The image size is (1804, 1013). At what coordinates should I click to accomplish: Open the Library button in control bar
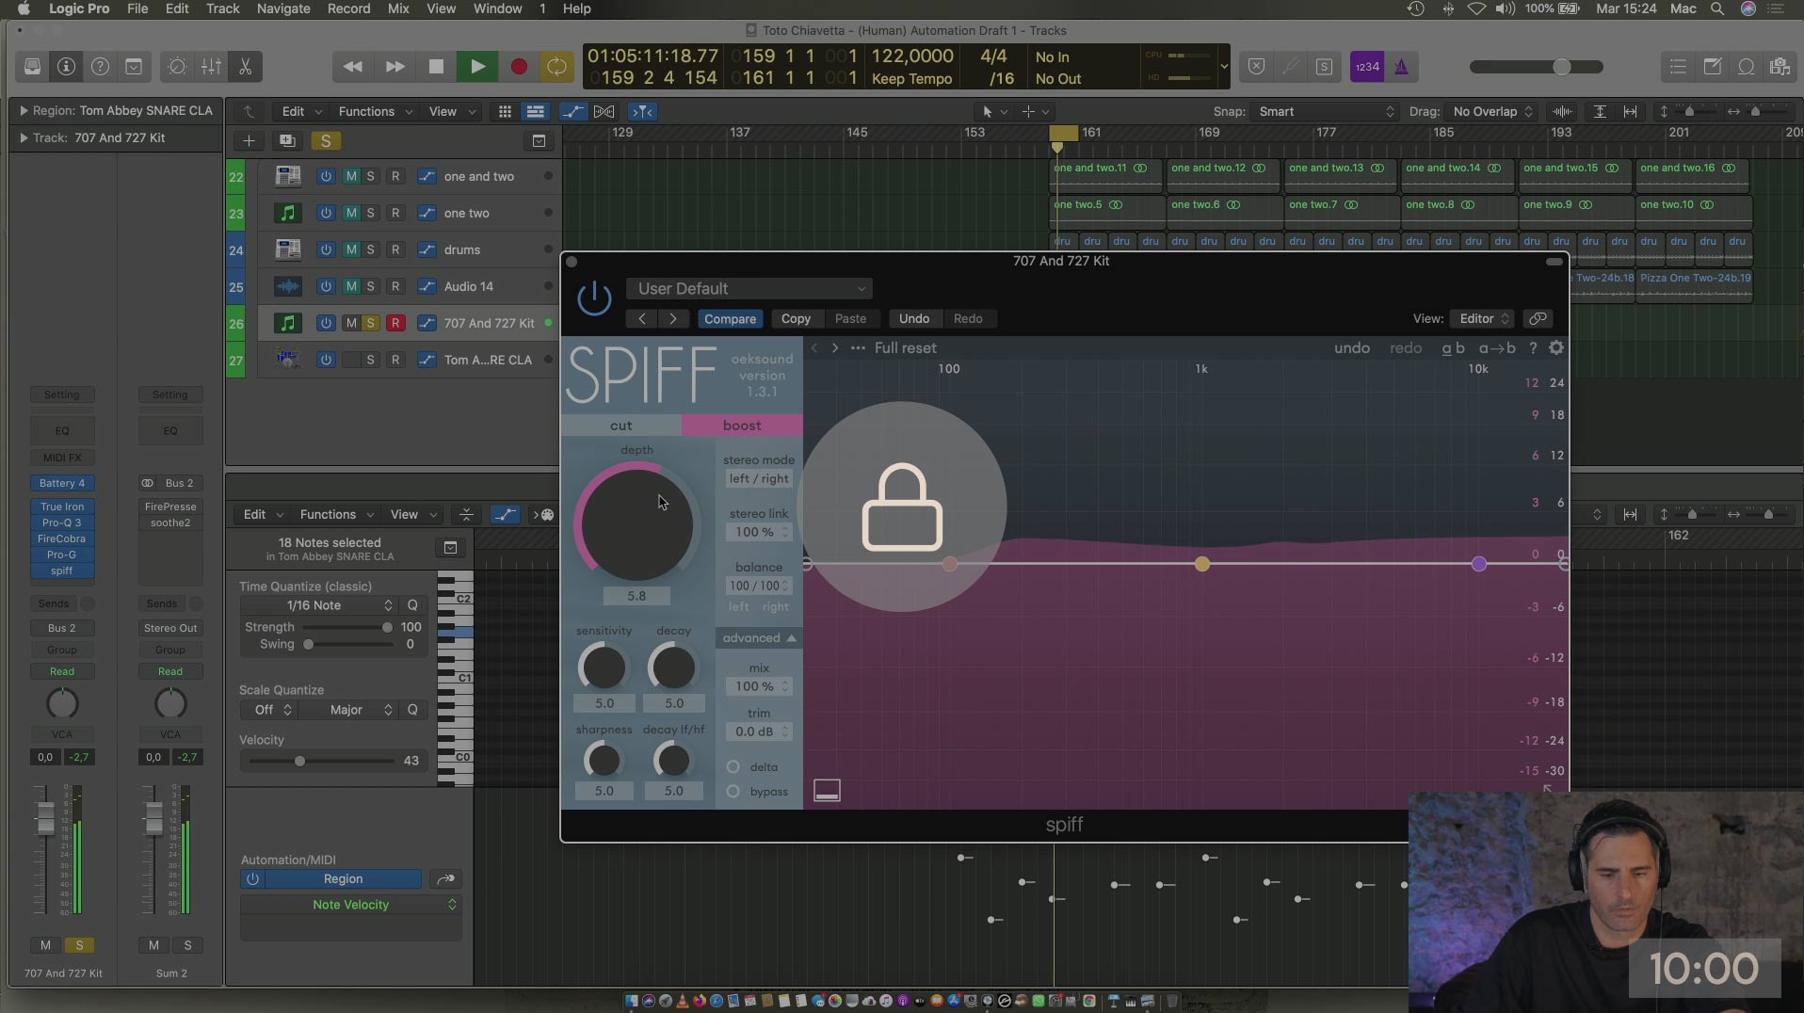click(x=32, y=67)
